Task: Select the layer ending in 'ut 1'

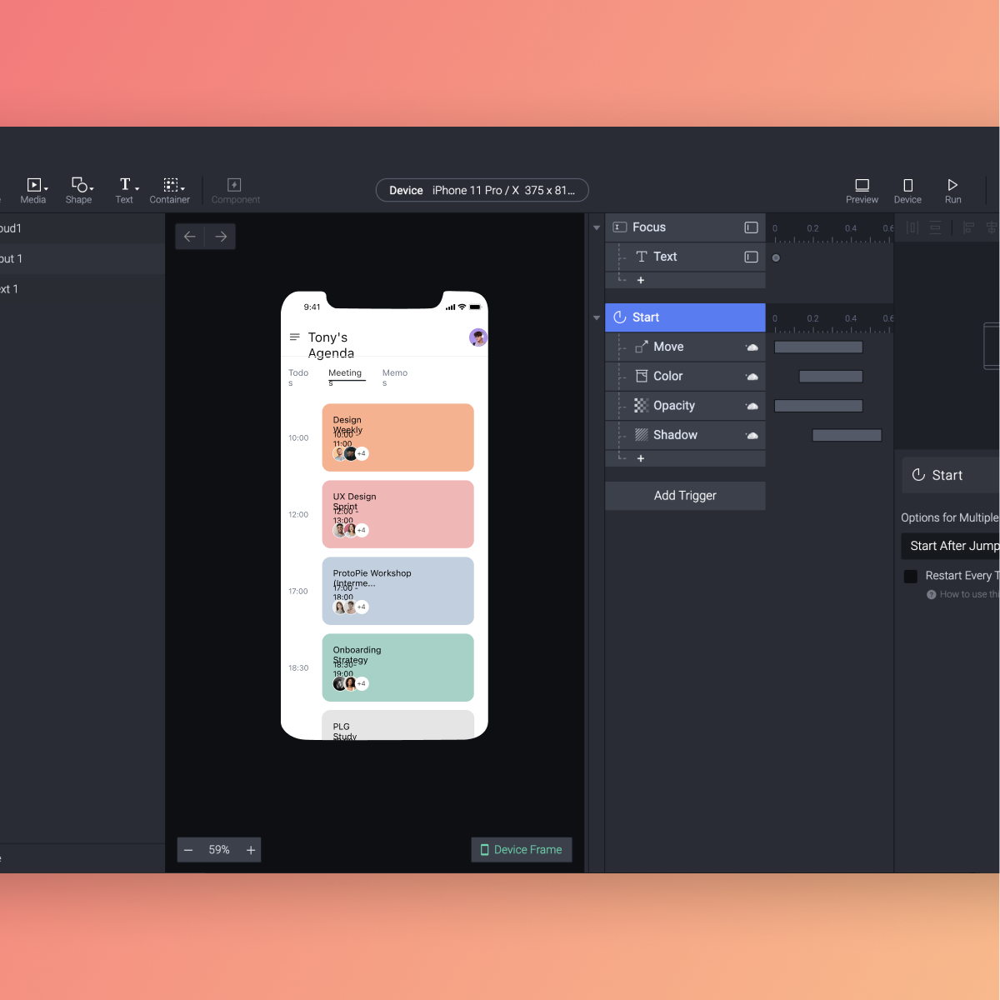Action: point(82,259)
